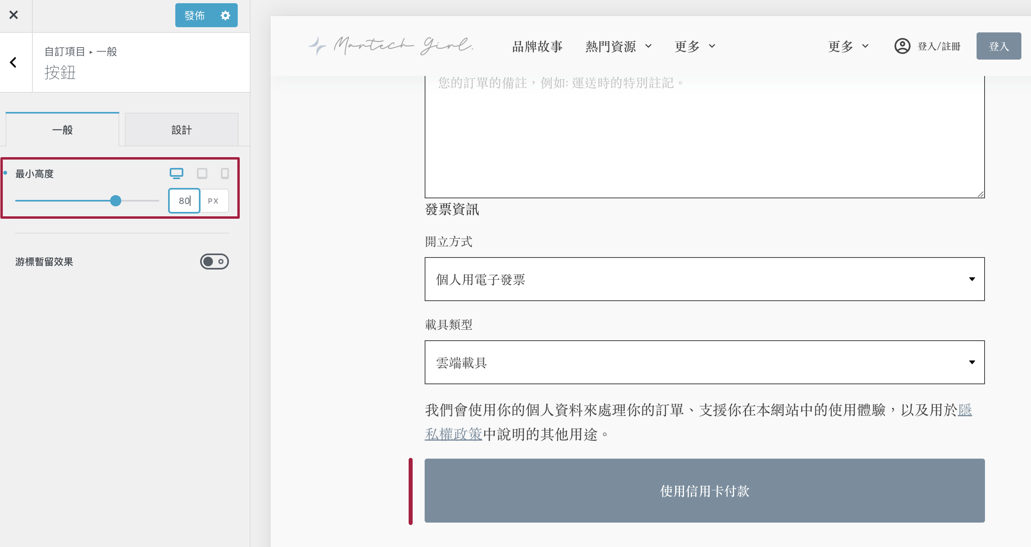The height and width of the screenshot is (547, 1031).
Task: Click the 最小高度 slider handle
Action: [116, 201]
